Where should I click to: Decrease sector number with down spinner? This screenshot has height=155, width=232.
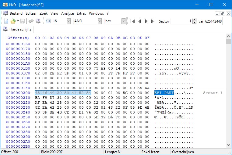(195, 23)
